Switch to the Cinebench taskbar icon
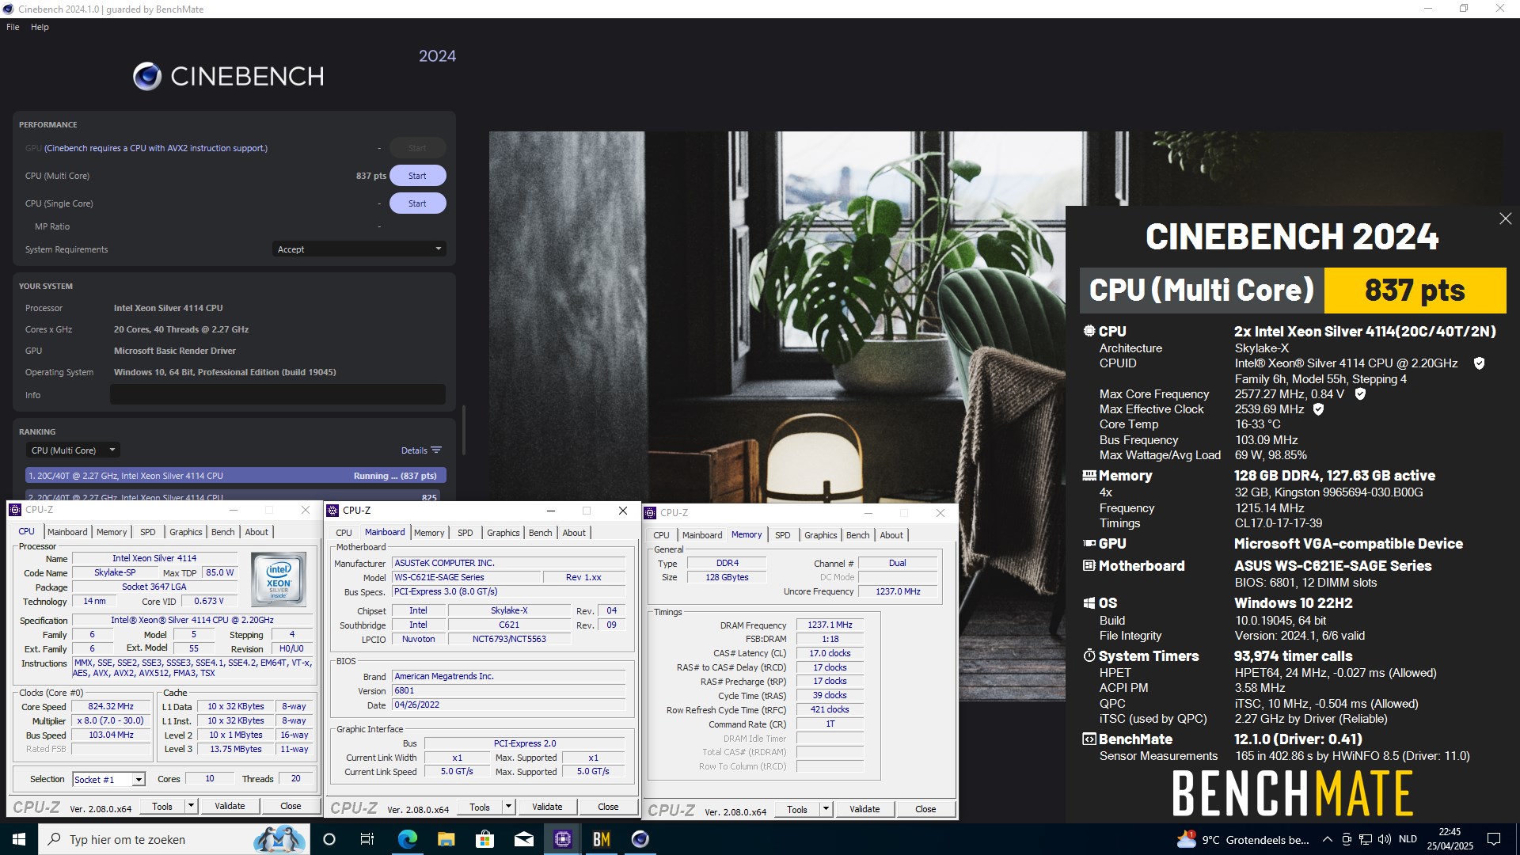The width and height of the screenshot is (1520, 855). [640, 839]
